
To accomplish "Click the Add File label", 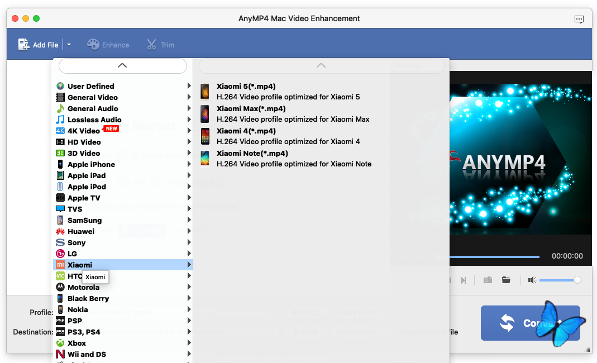I will (46, 45).
